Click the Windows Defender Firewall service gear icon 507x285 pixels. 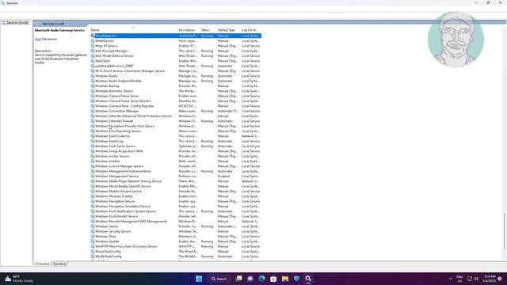click(93, 121)
